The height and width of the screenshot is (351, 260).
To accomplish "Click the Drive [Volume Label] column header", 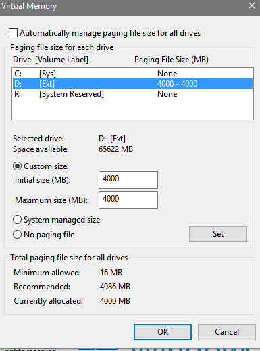I will pyautogui.click(x=51, y=60).
